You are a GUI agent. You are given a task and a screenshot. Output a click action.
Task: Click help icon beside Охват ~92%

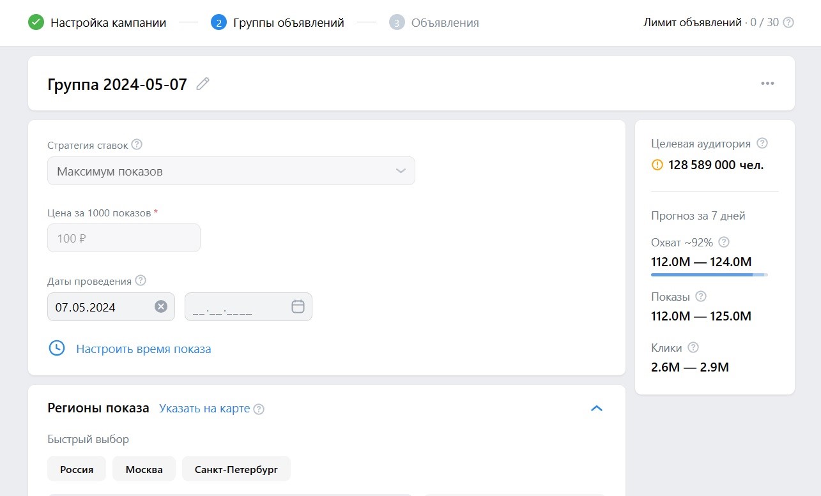pyautogui.click(x=724, y=243)
